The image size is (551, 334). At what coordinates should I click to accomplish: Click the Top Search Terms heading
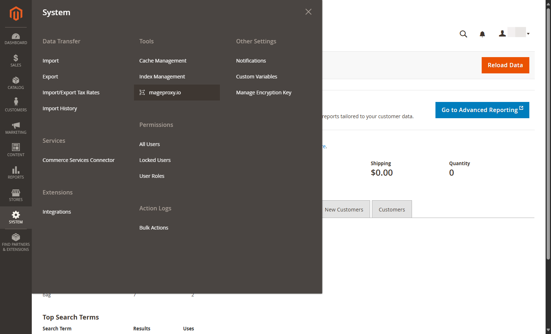71,317
